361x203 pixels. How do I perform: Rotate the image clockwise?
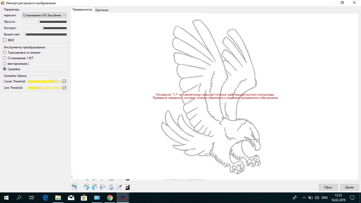(86, 187)
